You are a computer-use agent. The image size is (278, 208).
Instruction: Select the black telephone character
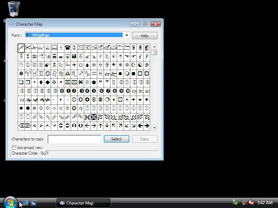pyautogui.click(x=67, y=48)
